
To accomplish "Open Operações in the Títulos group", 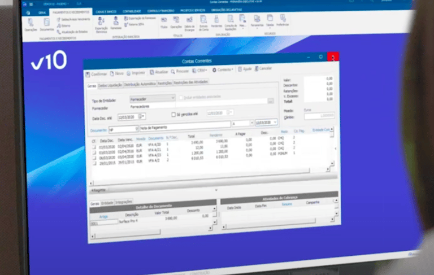I will (176, 23).
